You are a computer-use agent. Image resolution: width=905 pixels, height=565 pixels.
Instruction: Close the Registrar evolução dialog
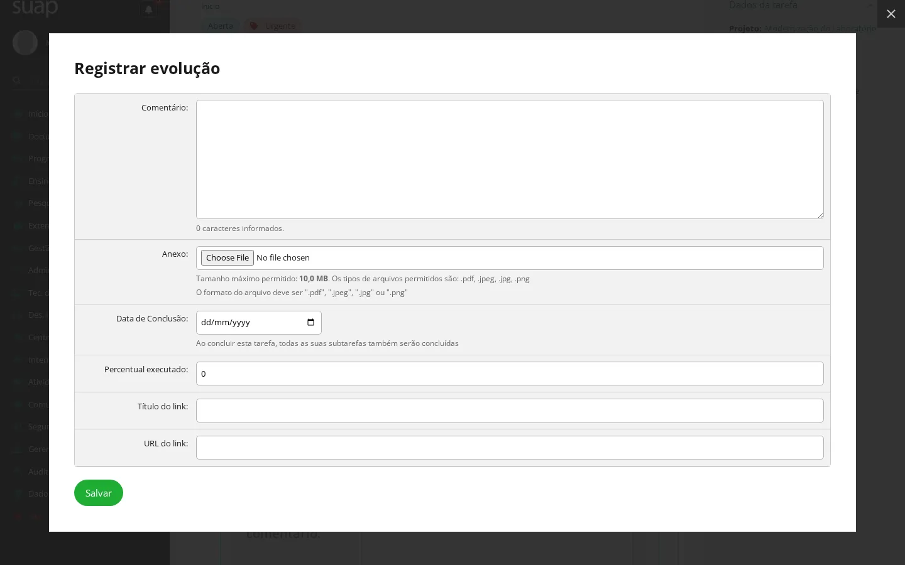[x=891, y=14]
